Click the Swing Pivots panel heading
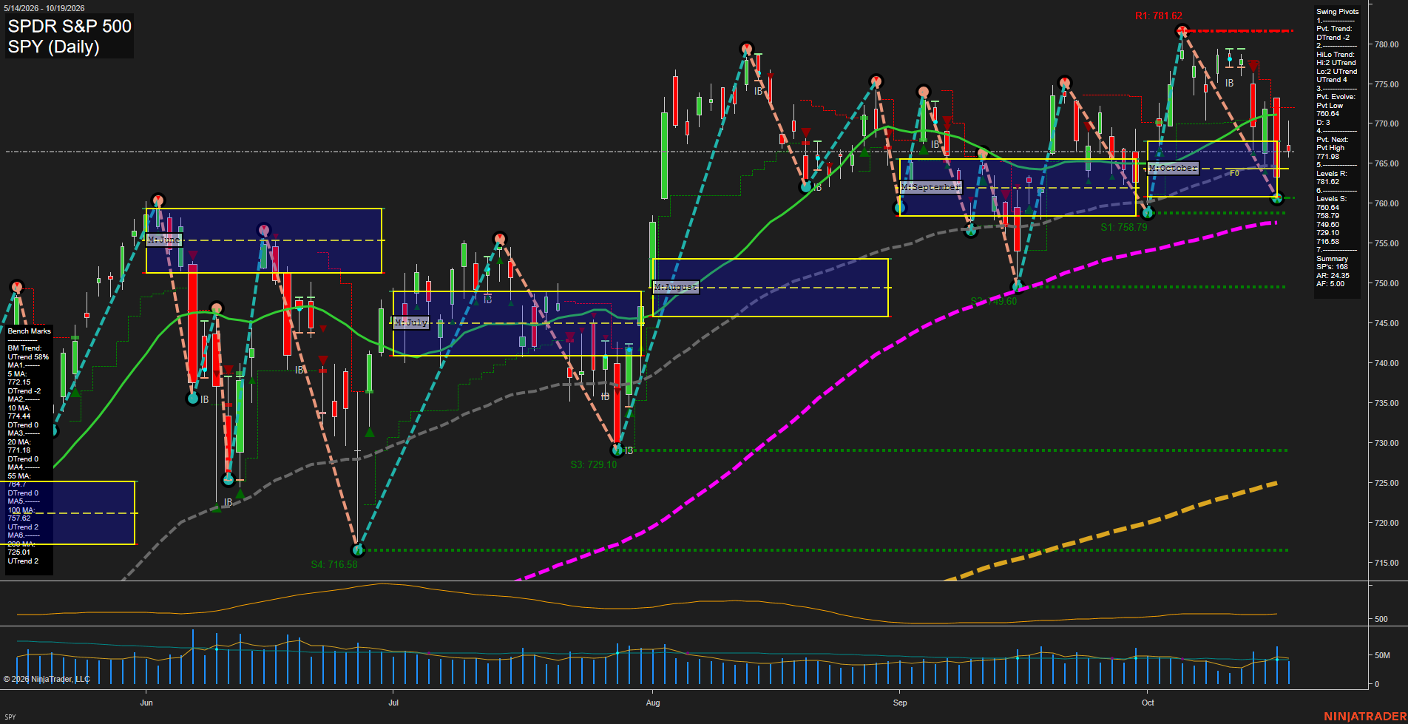The width and height of the screenshot is (1408, 724). point(1337,12)
